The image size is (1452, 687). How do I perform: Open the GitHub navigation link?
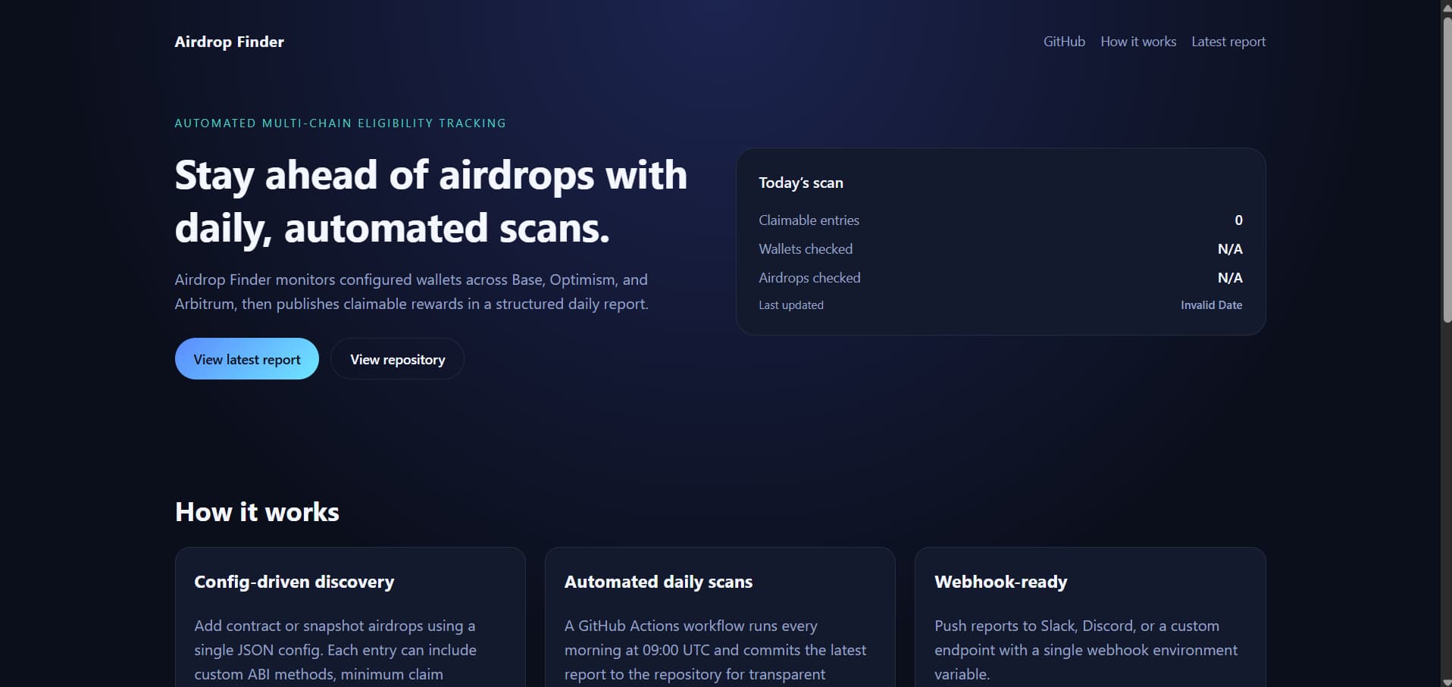coord(1064,42)
